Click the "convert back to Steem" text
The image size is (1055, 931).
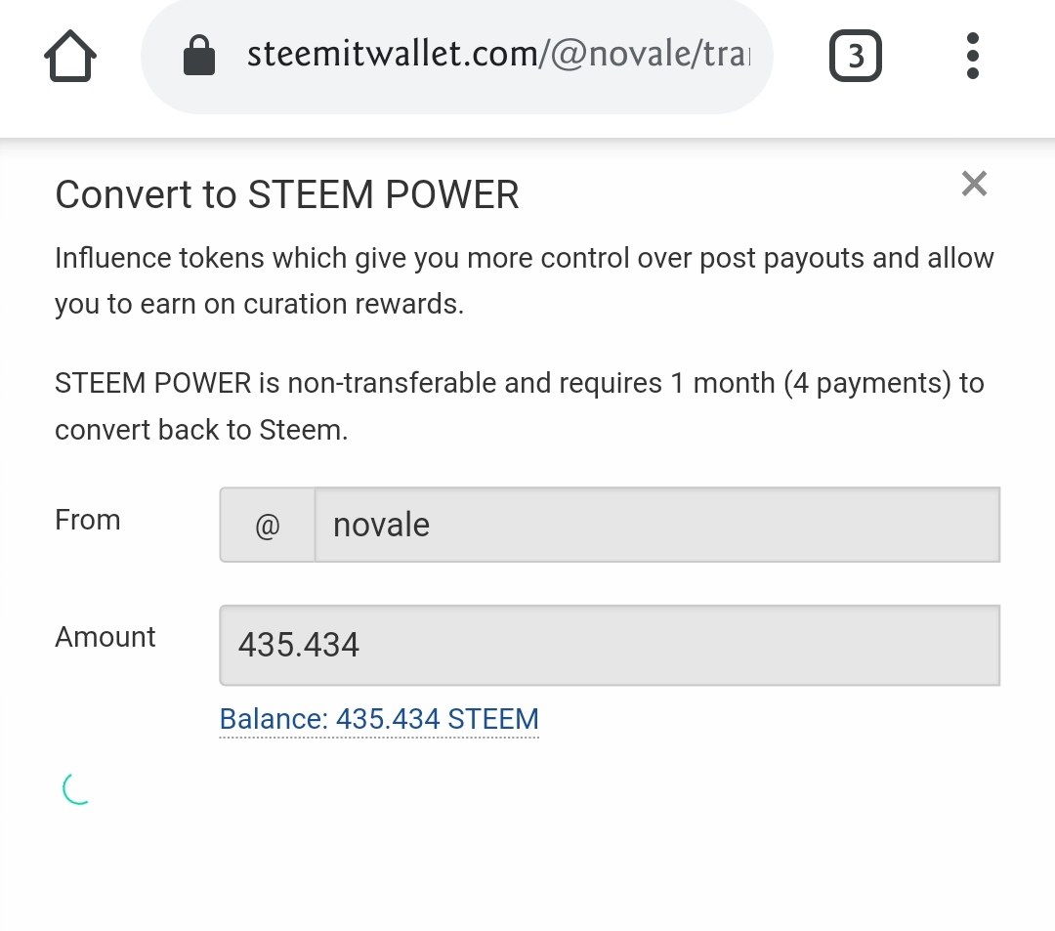(199, 430)
